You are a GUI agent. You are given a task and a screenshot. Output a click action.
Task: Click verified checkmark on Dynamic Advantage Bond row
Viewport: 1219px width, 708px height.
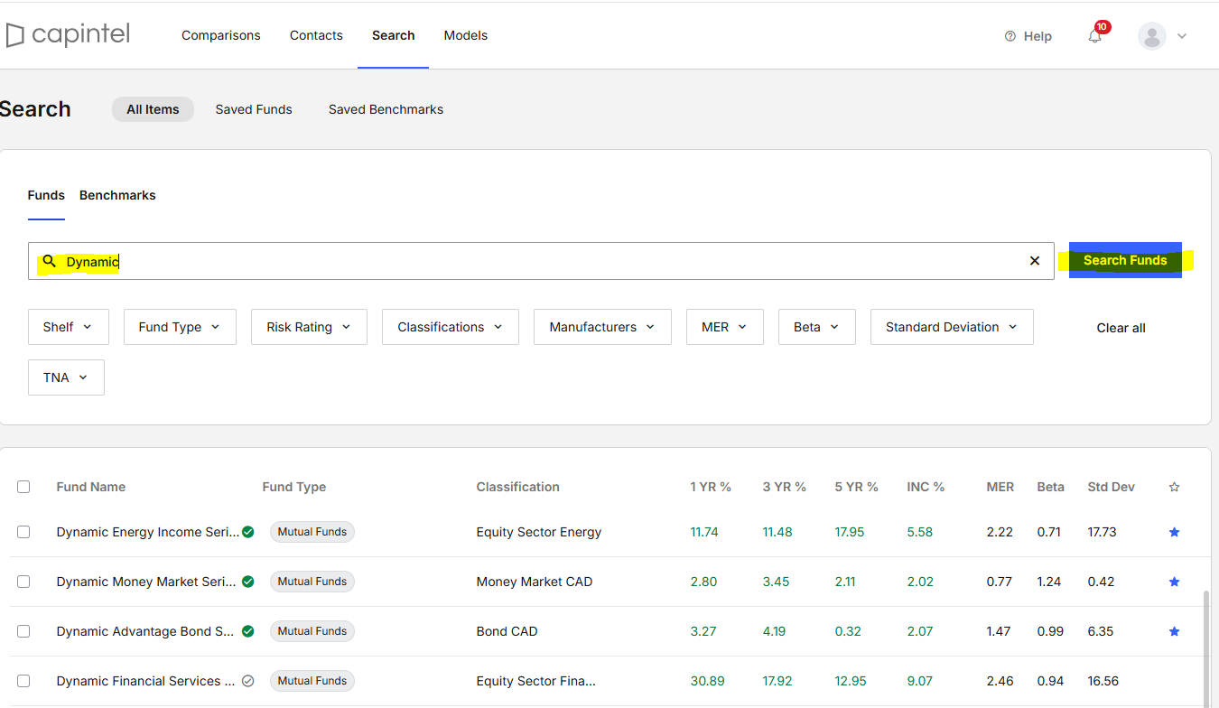click(248, 631)
